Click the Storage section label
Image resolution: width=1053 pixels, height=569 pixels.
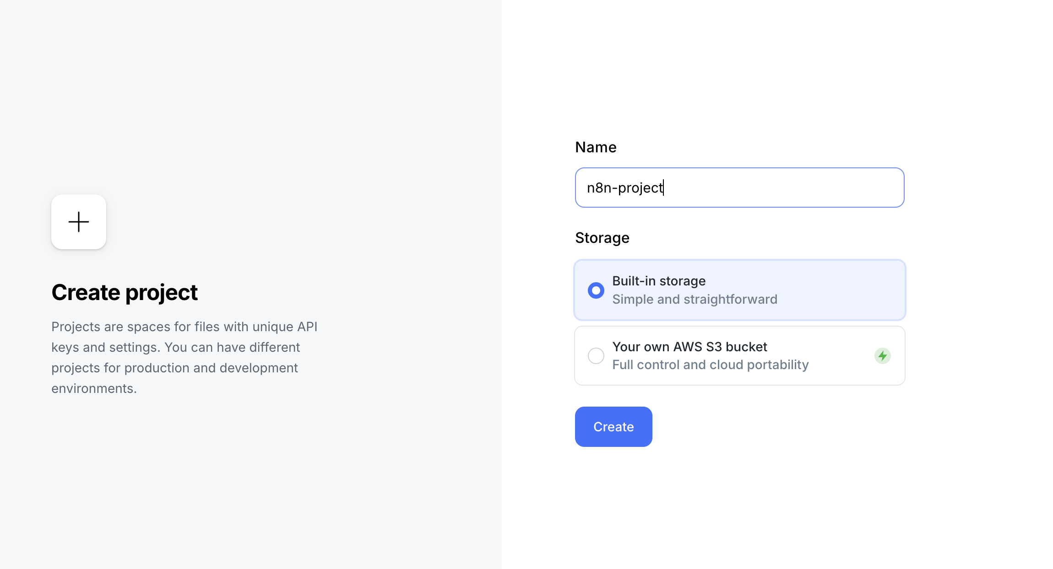click(602, 237)
